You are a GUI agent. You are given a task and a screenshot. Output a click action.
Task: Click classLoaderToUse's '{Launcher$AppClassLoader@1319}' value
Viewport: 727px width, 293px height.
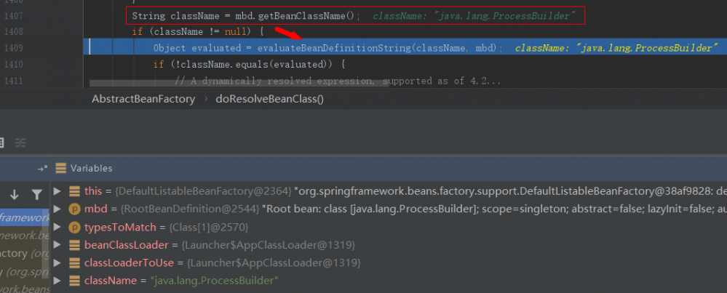pos(274,263)
